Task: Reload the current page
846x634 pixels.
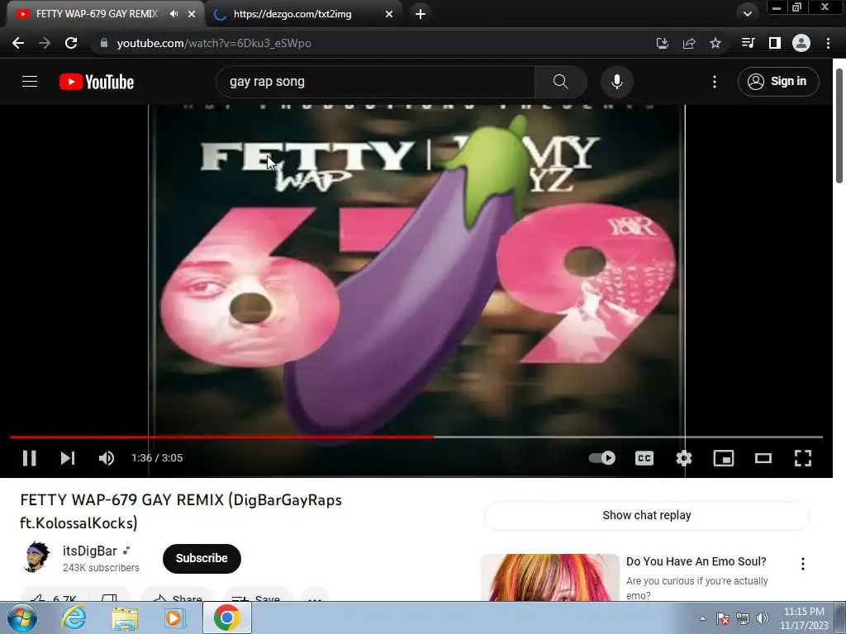Action: 71,43
